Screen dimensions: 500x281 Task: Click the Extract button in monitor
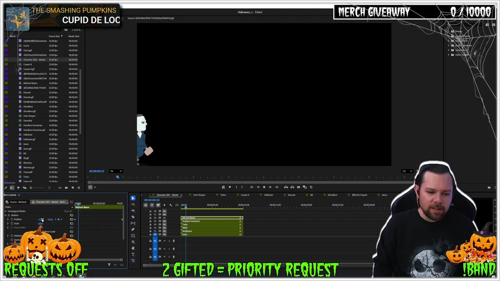tap(292, 187)
